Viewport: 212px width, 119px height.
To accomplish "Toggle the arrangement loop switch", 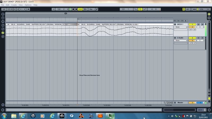I will coord(140,9).
